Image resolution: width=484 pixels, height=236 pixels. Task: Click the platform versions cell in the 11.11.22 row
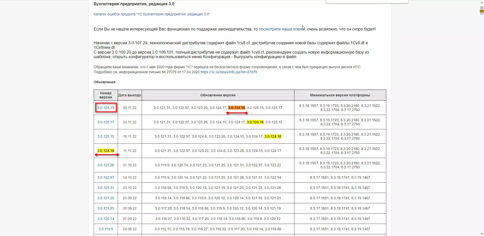(340, 151)
